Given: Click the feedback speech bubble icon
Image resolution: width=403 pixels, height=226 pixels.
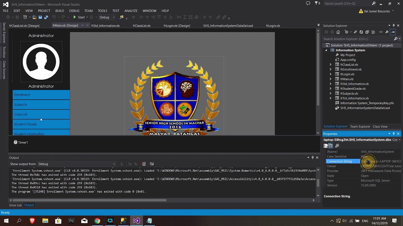Looking at the screenshot, I should 308,3.
